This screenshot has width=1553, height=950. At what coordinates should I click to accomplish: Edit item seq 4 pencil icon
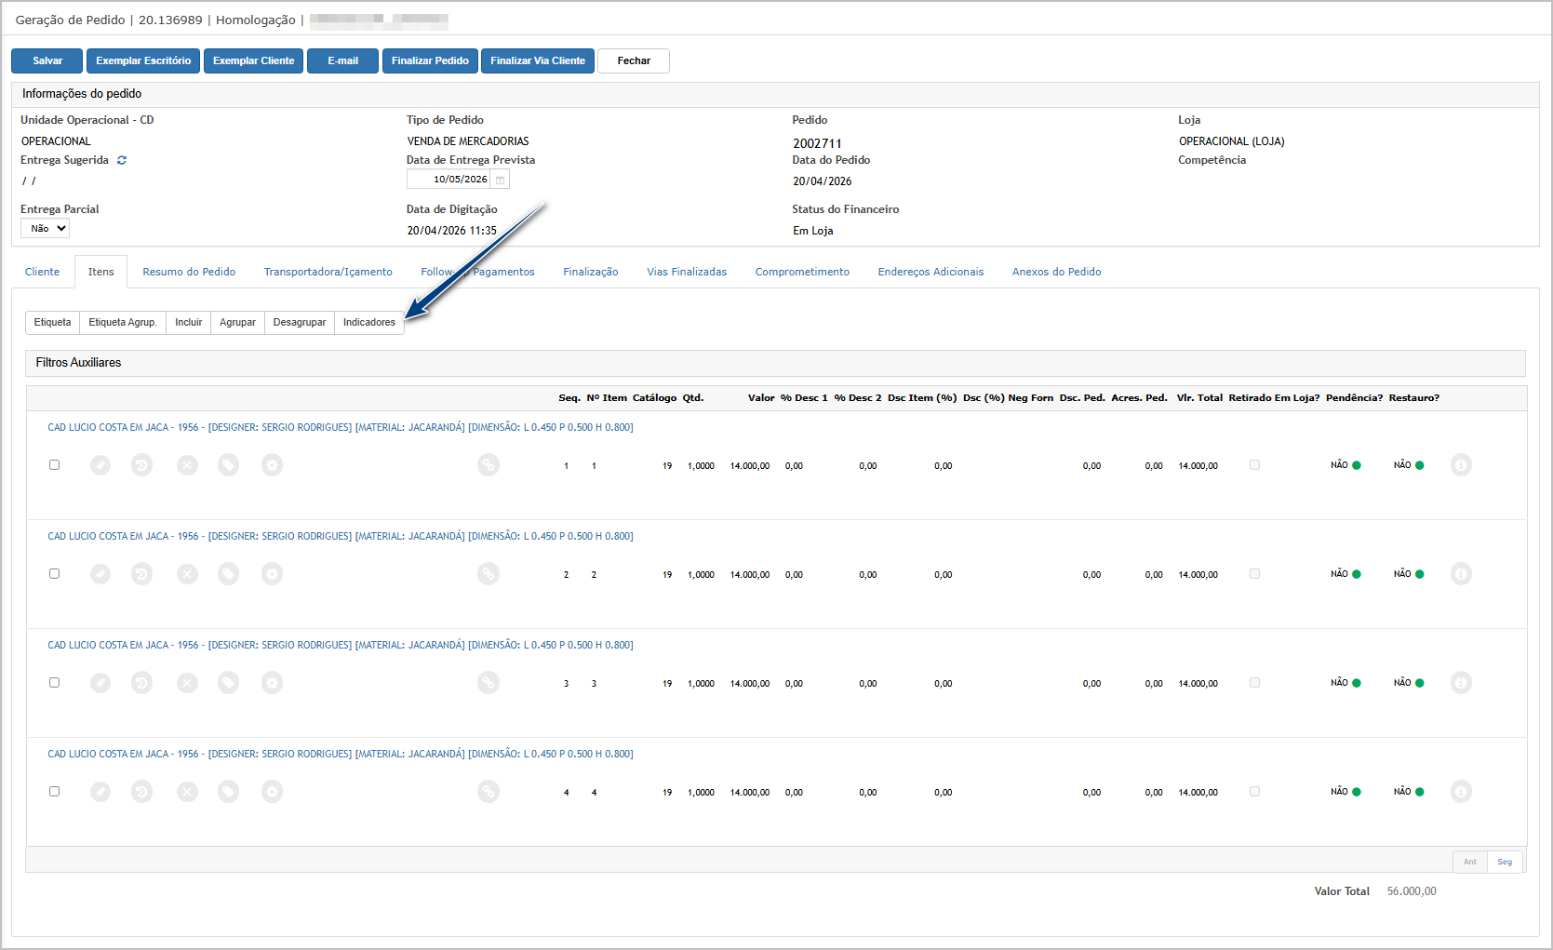(x=100, y=792)
